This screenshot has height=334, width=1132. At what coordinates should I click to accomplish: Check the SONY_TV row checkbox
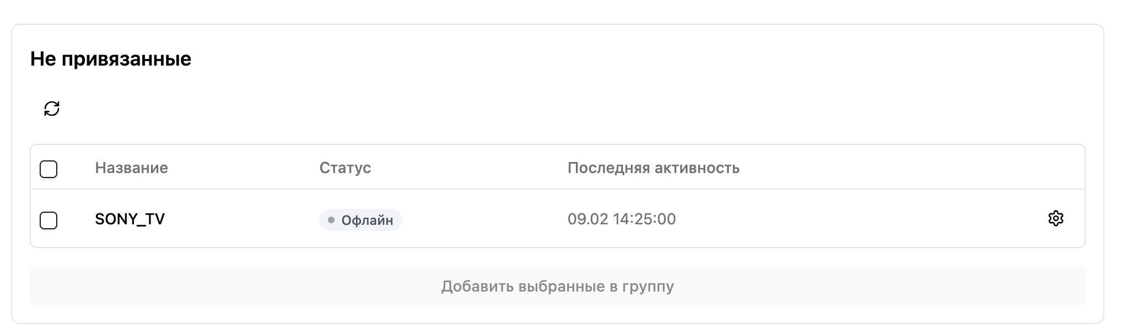pyautogui.click(x=48, y=220)
